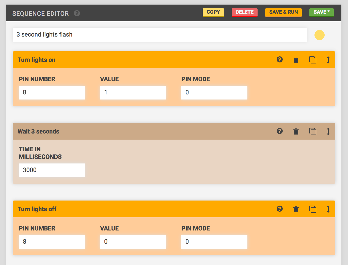Edit the sequence name field

coord(160,35)
